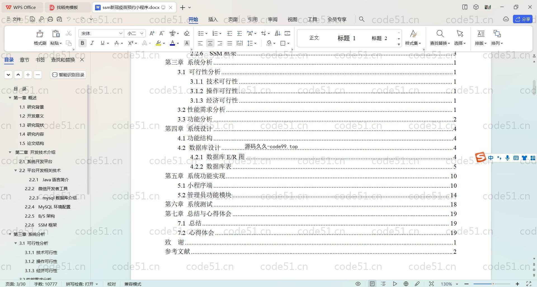Switch to the 章节 navigation pane tab
537x287 pixels.
[x=24, y=60]
